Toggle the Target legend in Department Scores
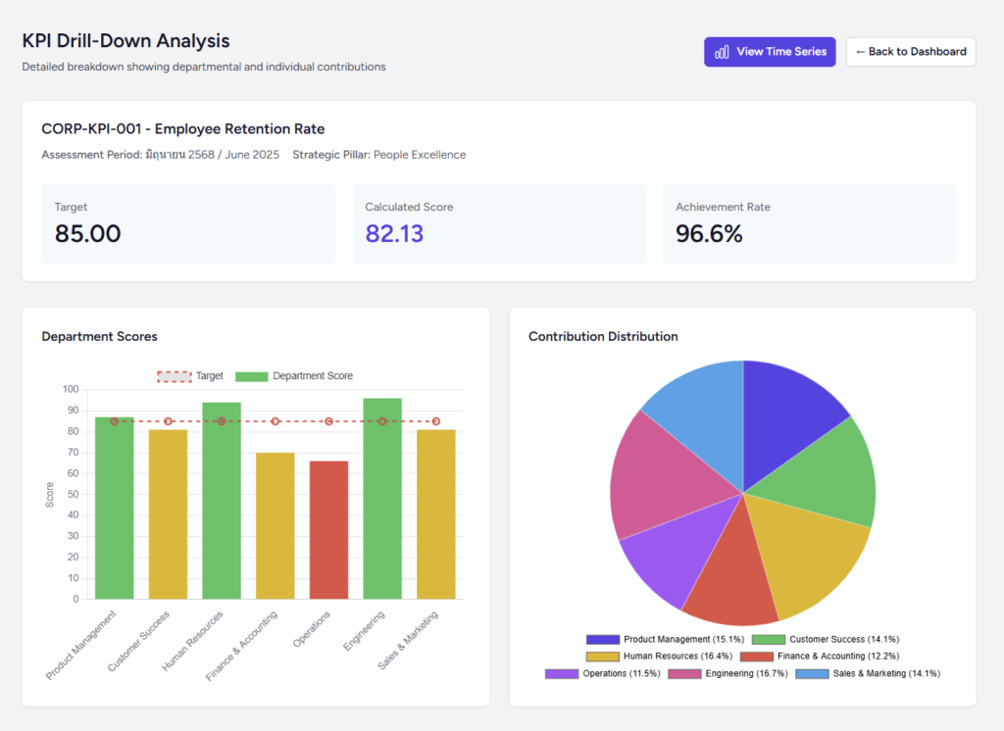This screenshot has width=1004, height=731. [191, 376]
